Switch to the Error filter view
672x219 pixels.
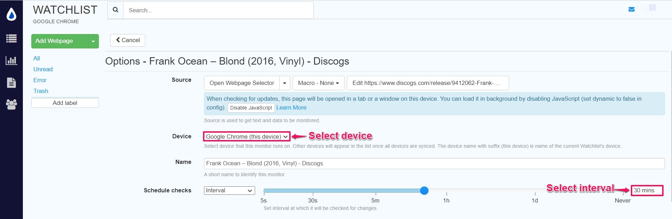40,80
